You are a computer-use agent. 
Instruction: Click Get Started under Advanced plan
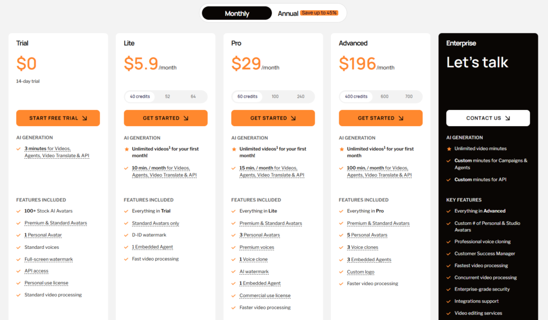[380, 118]
